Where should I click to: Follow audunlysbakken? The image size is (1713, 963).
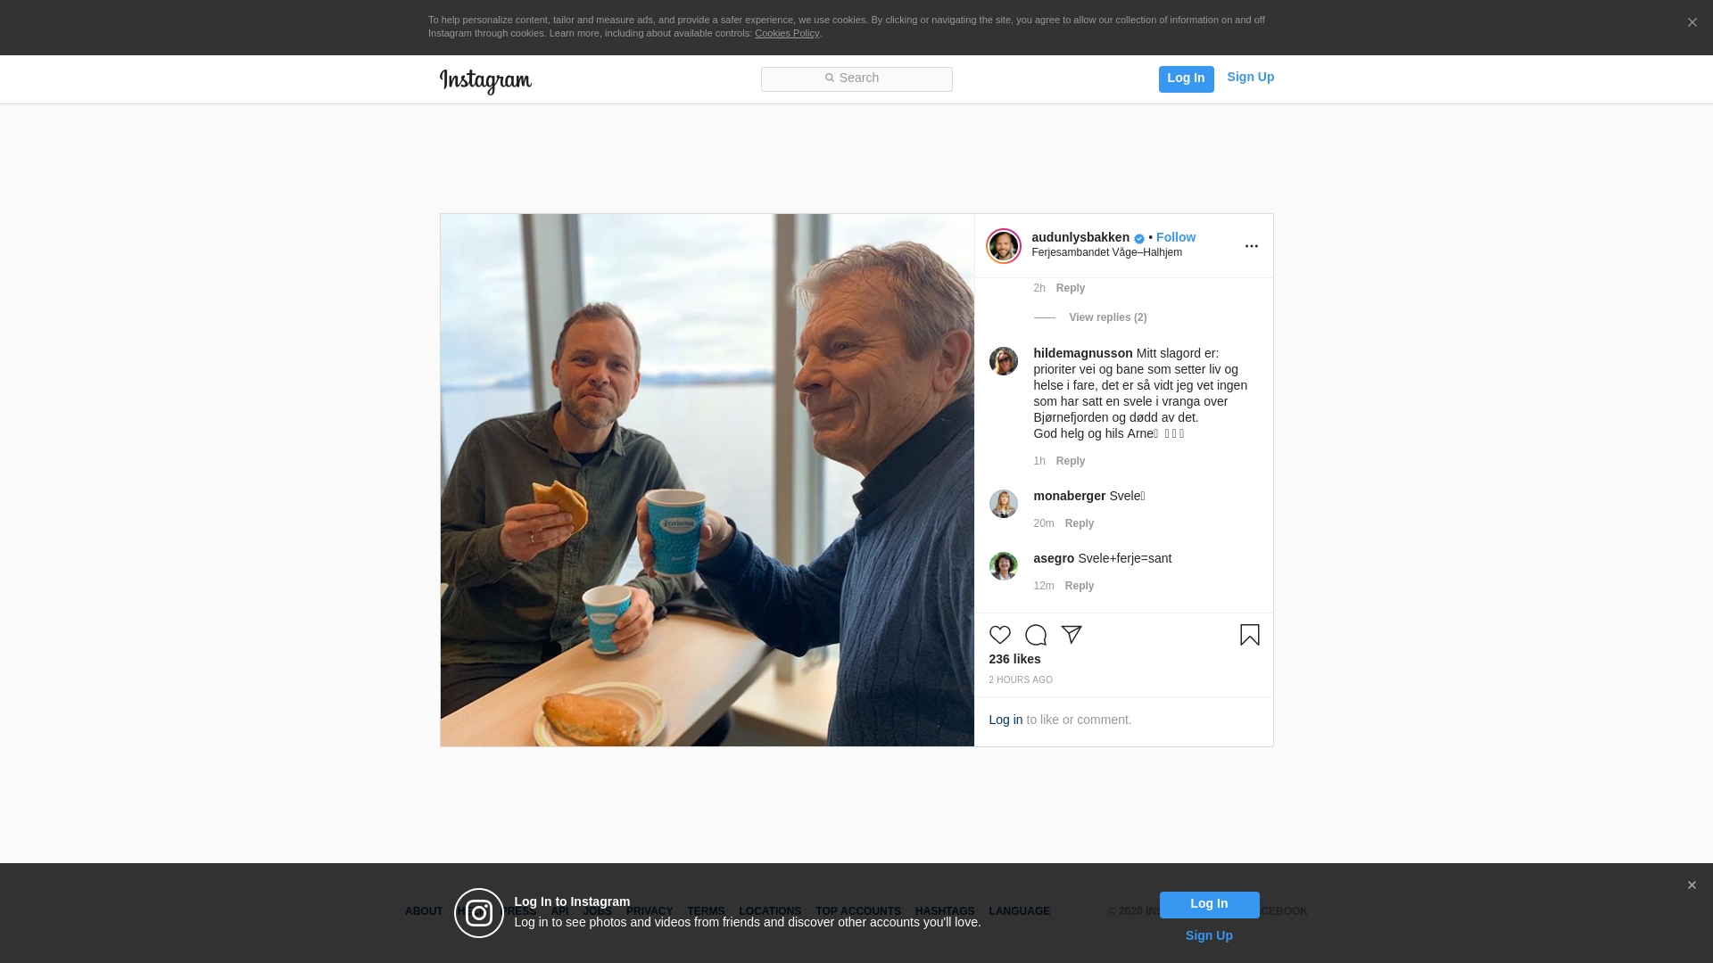[x=1176, y=237]
